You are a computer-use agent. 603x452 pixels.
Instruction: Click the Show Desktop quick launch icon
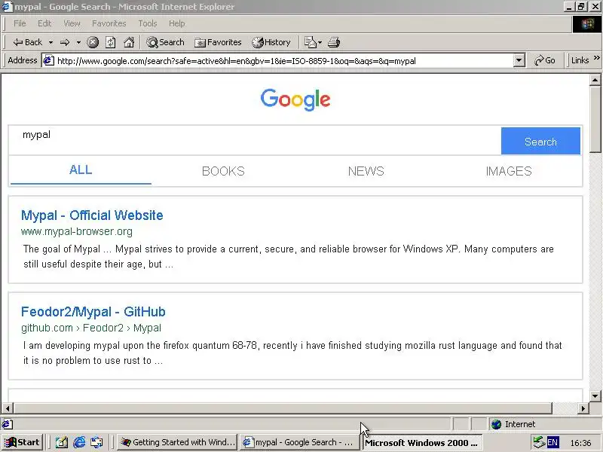coord(62,442)
